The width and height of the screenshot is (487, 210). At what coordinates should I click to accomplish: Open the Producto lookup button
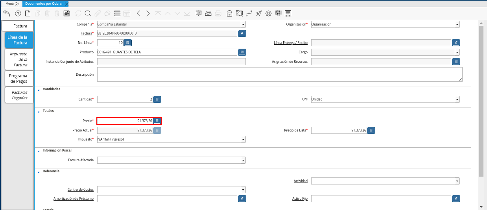[242, 52]
